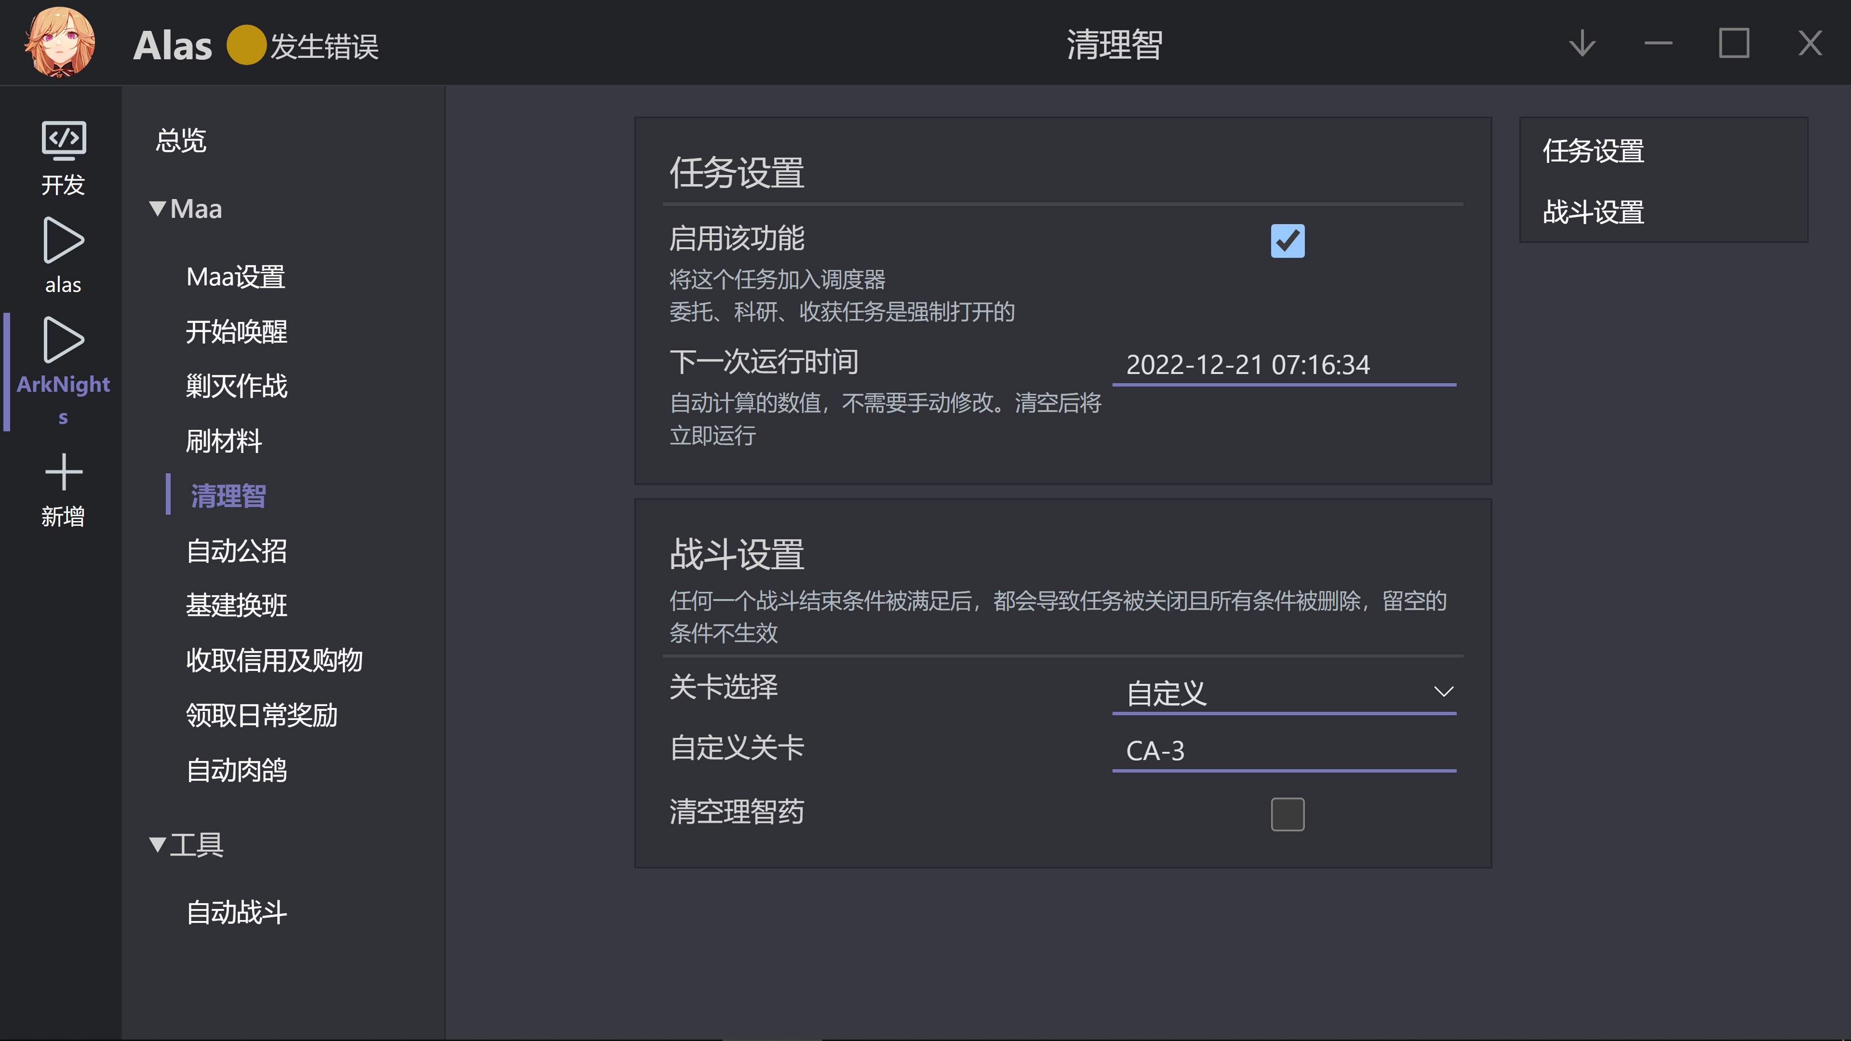Screen dimensions: 1851x1041
Task: Open the 开发 code panel icon
Action: [x=63, y=139]
